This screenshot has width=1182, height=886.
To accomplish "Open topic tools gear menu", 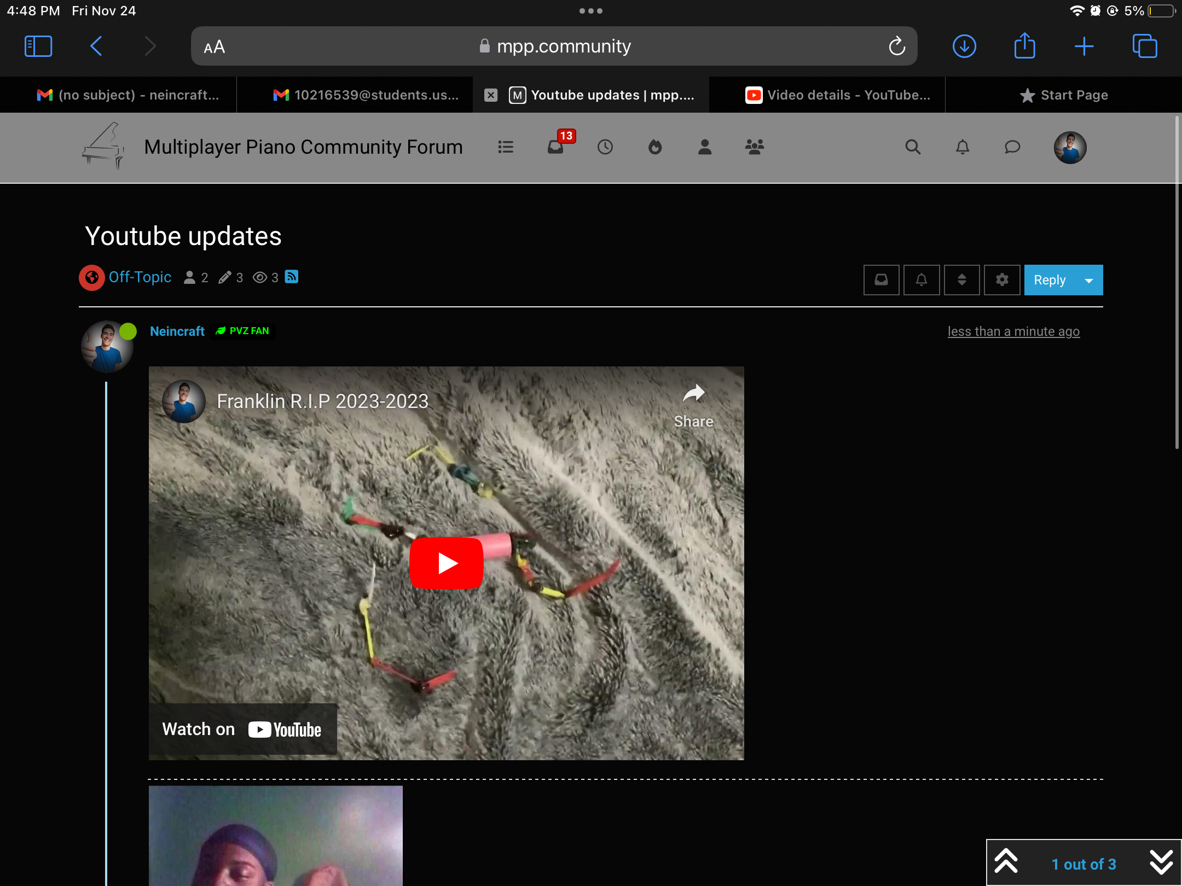I will (x=1002, y=280).
